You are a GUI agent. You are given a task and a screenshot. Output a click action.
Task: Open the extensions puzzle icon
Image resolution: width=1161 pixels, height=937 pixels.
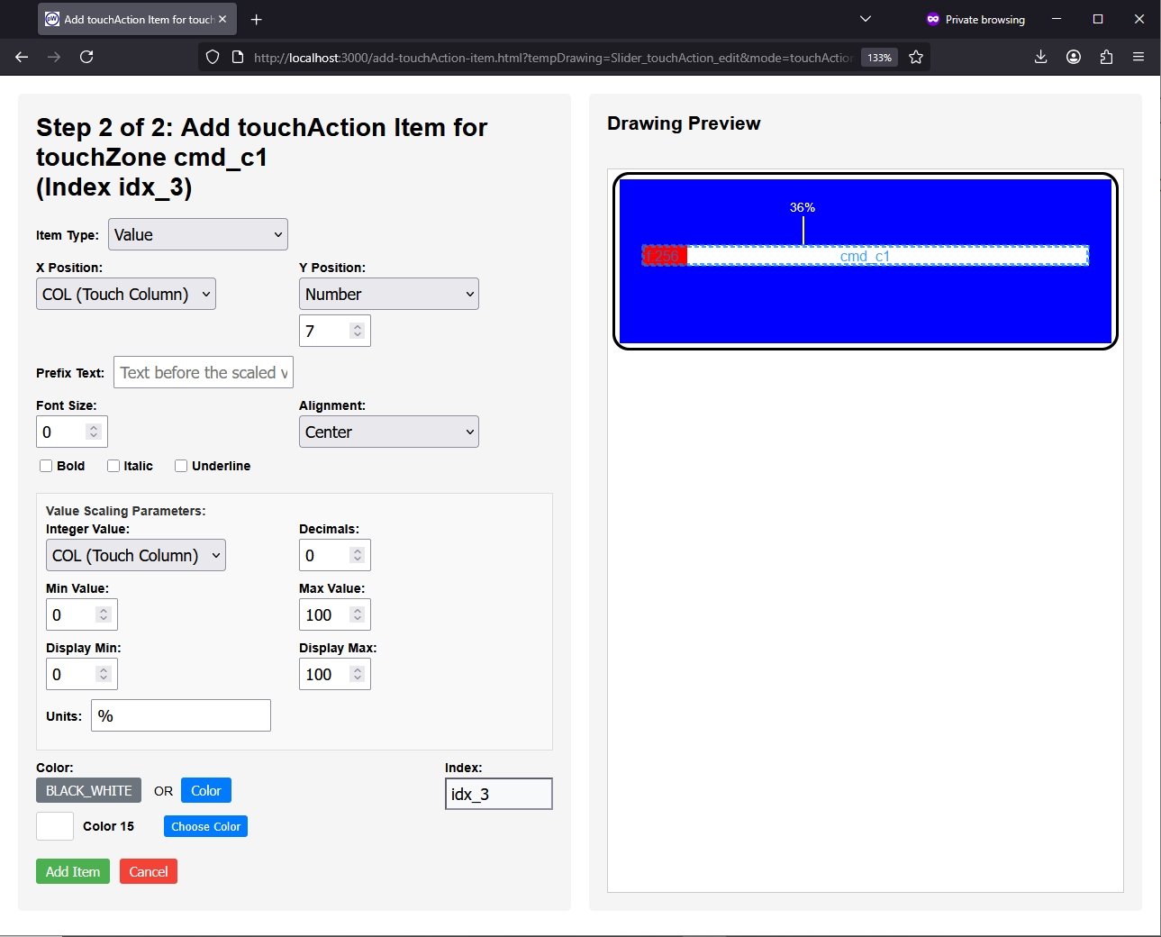1106,57
